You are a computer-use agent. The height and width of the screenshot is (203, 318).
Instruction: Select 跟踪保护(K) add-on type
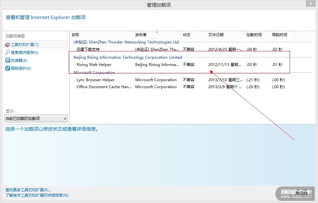(x=21, y=68)
